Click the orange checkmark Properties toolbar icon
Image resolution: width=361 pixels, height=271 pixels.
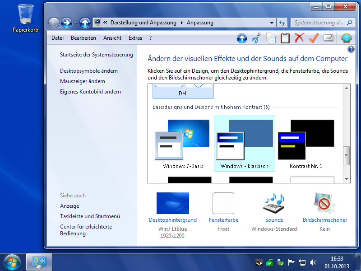(314, 38)
